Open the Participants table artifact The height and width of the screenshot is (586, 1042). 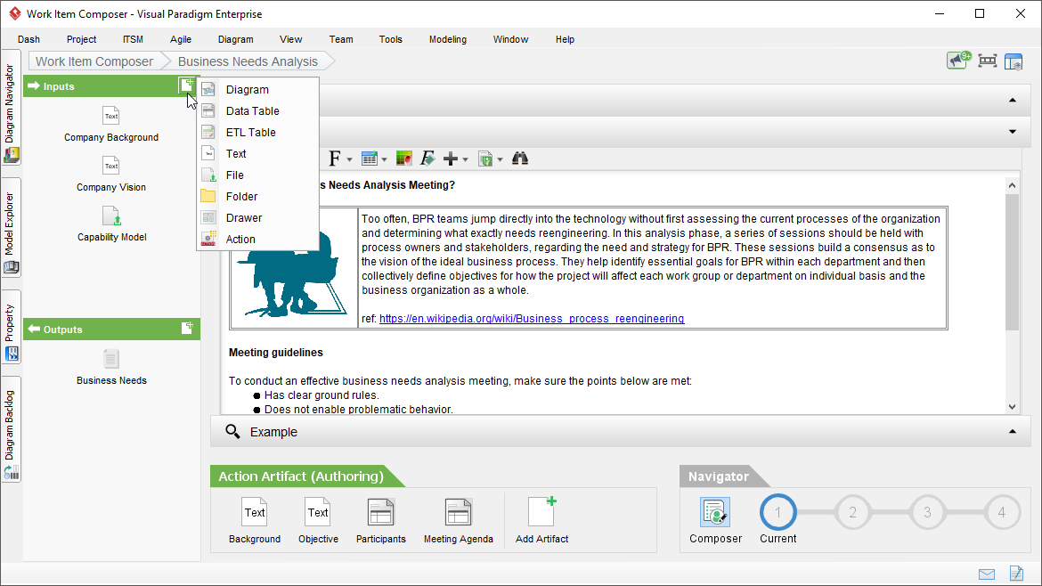(381, 521)
